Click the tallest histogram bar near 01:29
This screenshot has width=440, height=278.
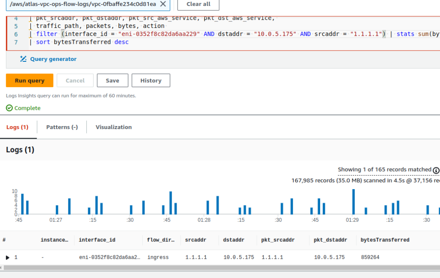[353, 202]
